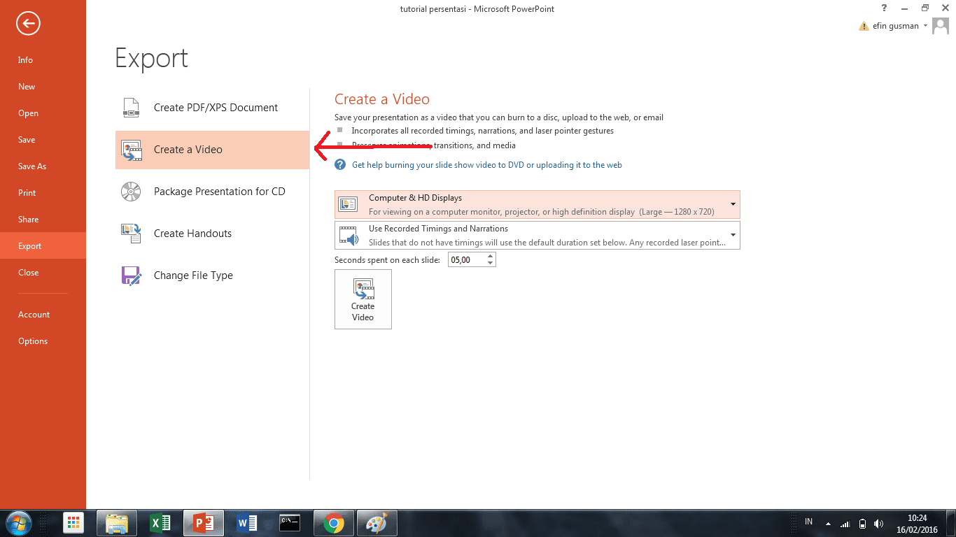
Task: Open Word from the taskbar
Action: (x=247, y=523)
